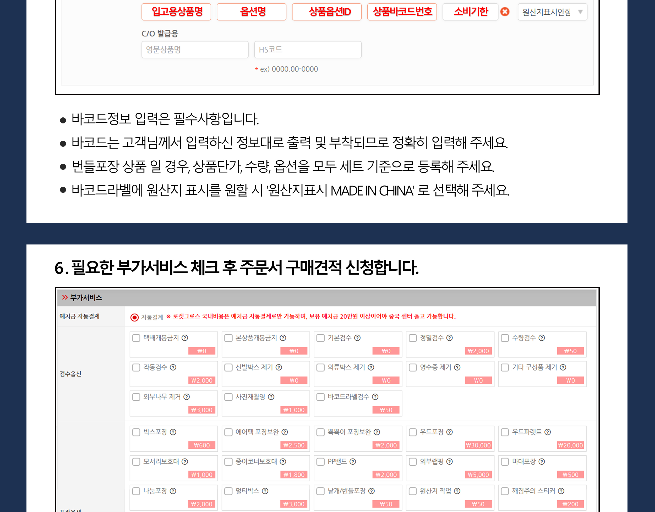Click the 영문상품명 input field

click(x=195, y=50)
